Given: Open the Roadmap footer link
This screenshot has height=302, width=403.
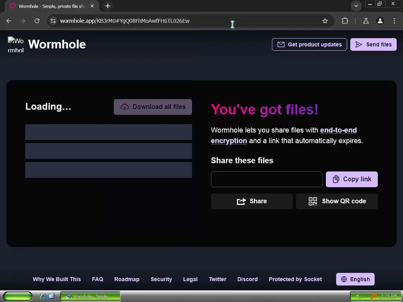Looking at the screenshot, I should pos(127,279).
